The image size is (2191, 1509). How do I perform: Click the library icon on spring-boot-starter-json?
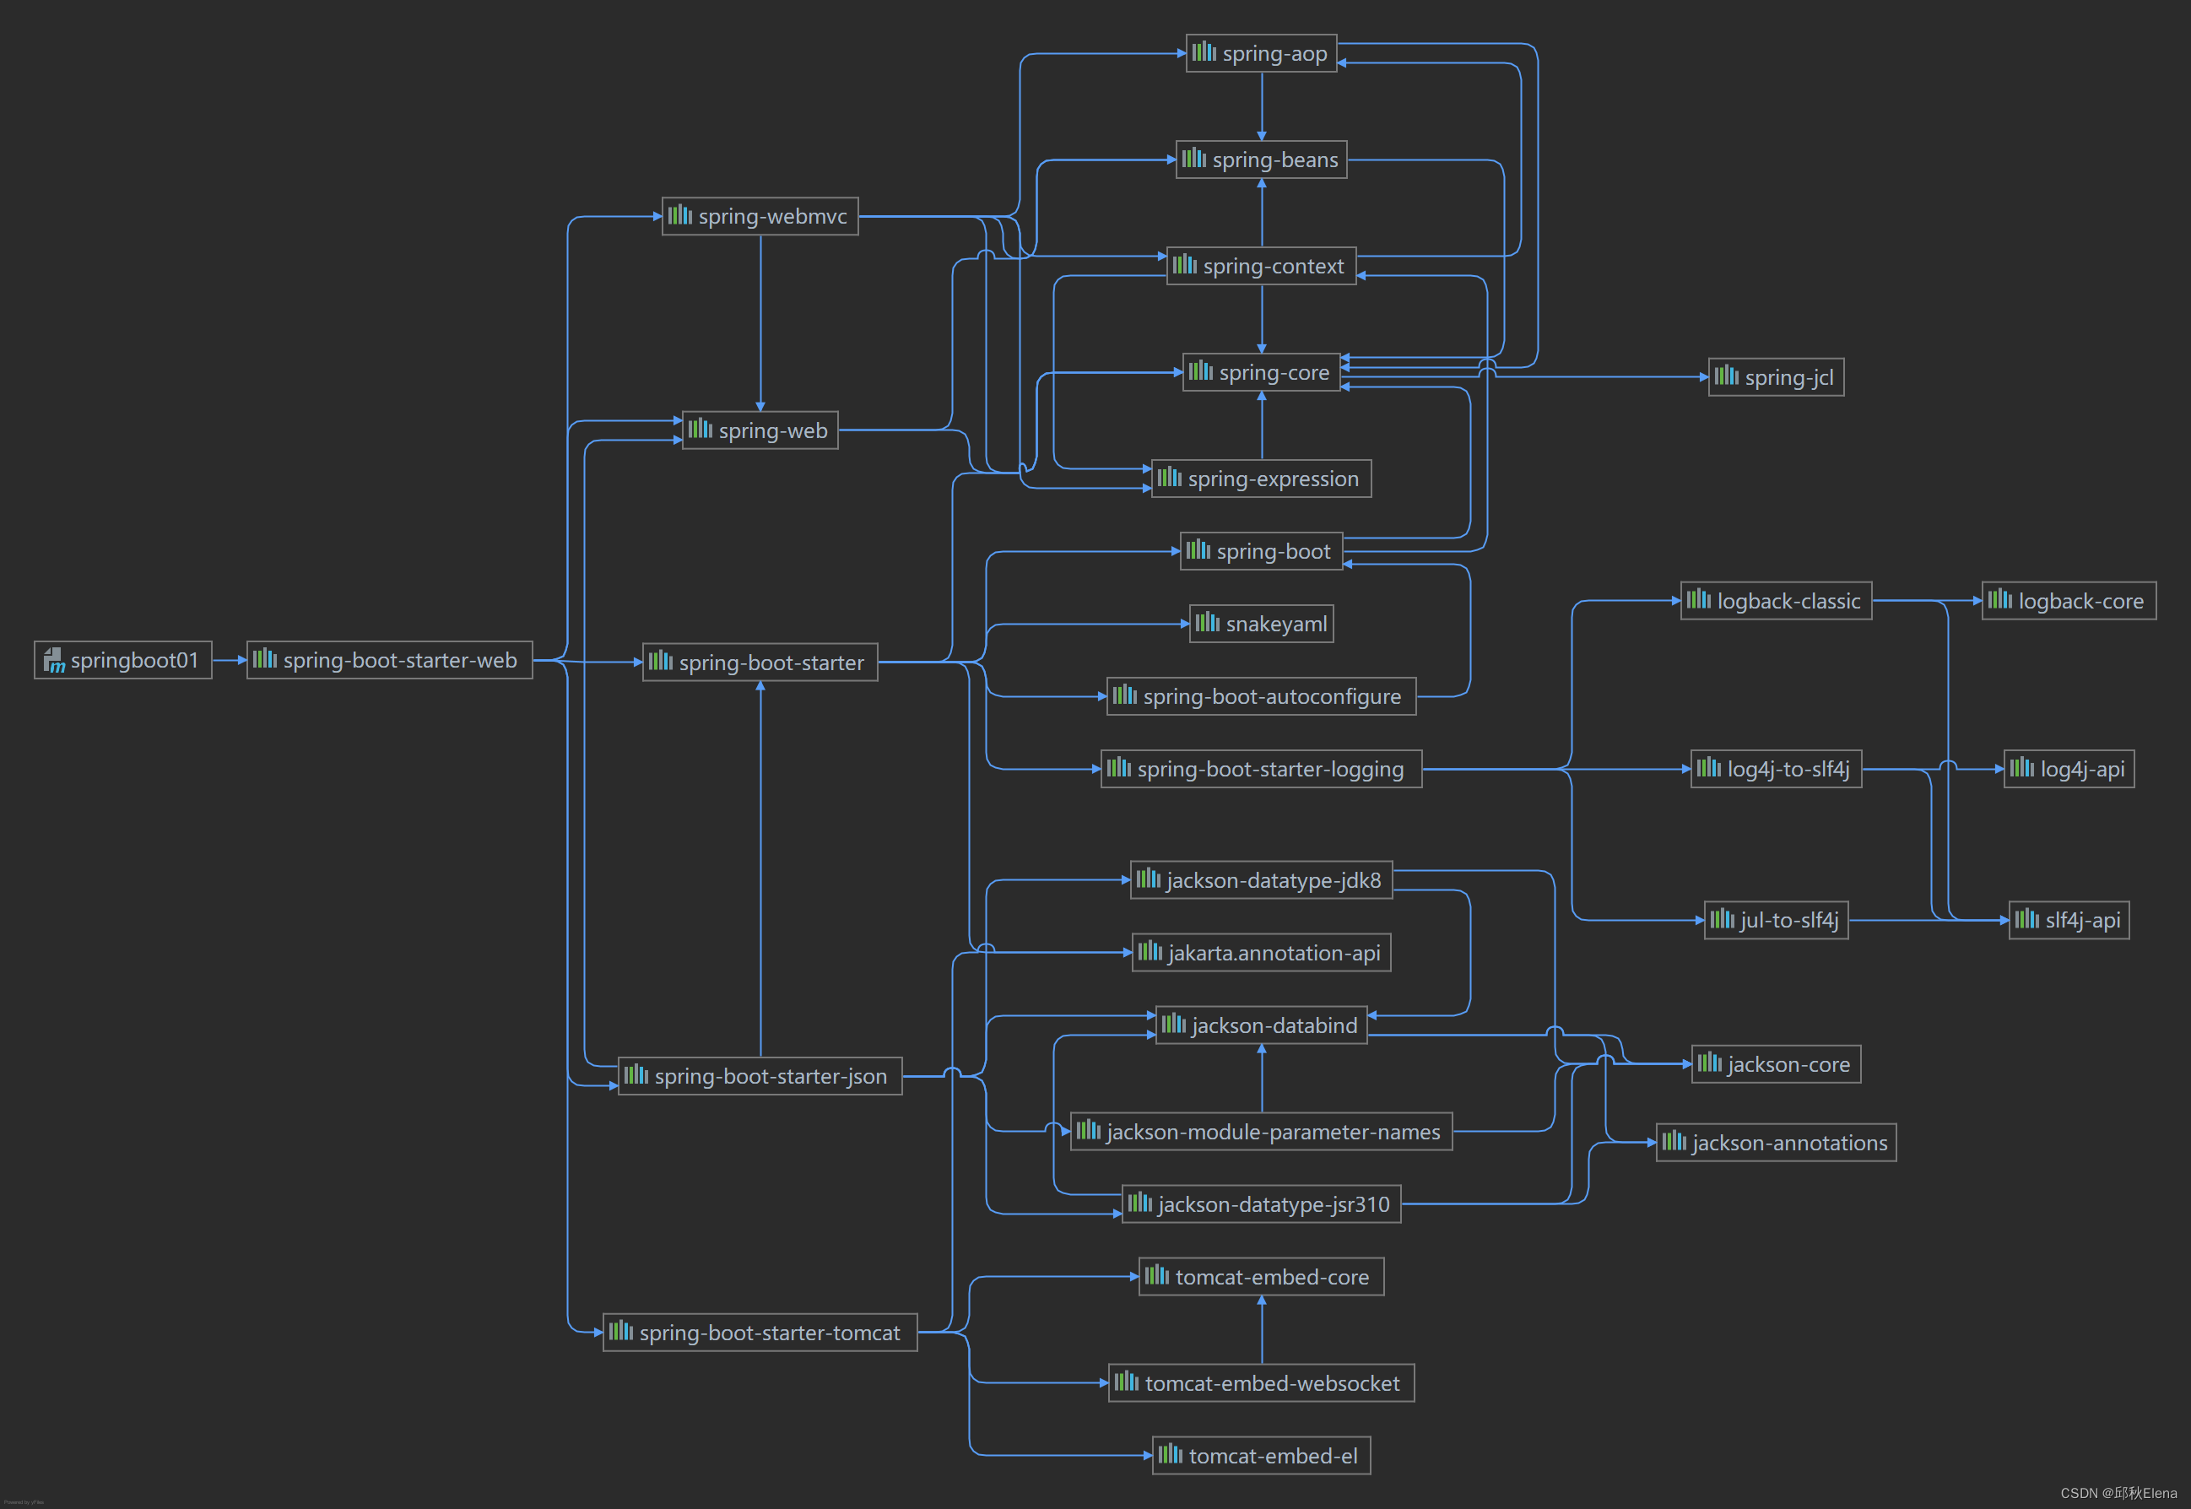point(636,1074)
